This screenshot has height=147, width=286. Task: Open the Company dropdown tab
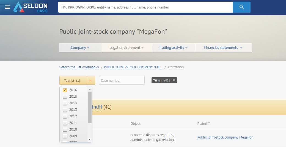80,48
